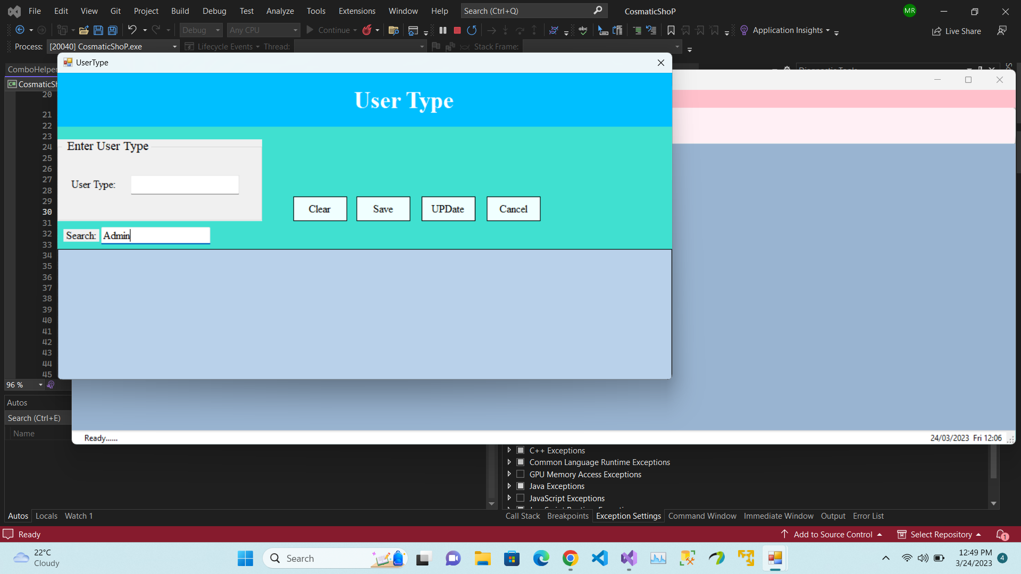Click the feedback person icon near Live Share

coord(1002,31)
